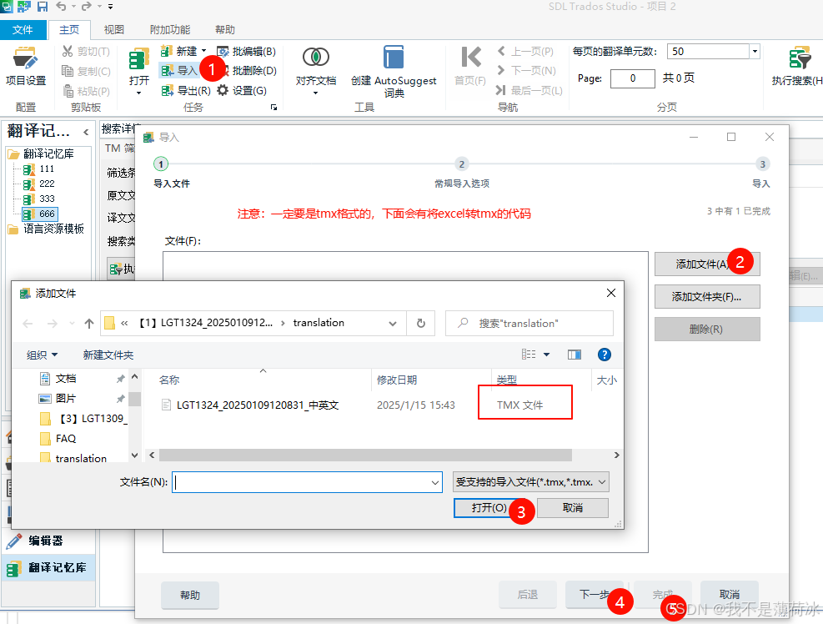Click the Cancel (取消) button in file dialog
The image size is (823, 624).
(572, 507)
